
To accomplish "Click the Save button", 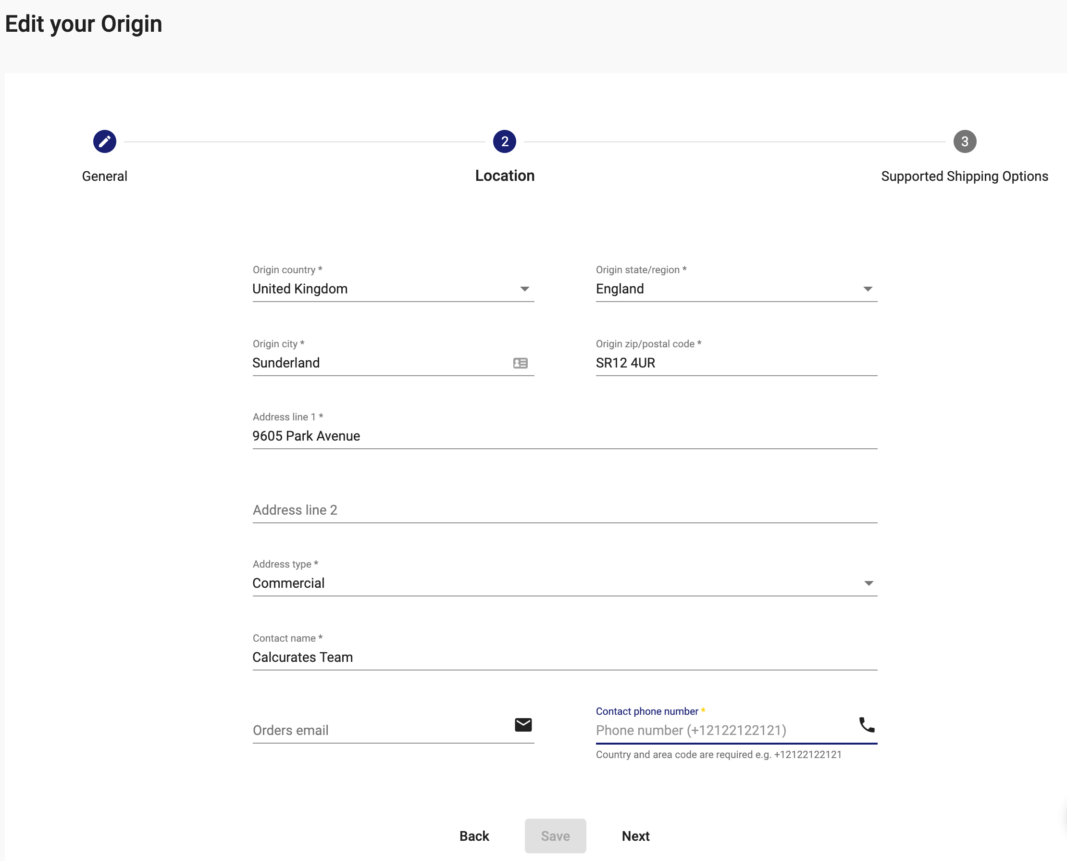I will click(555, 836).
